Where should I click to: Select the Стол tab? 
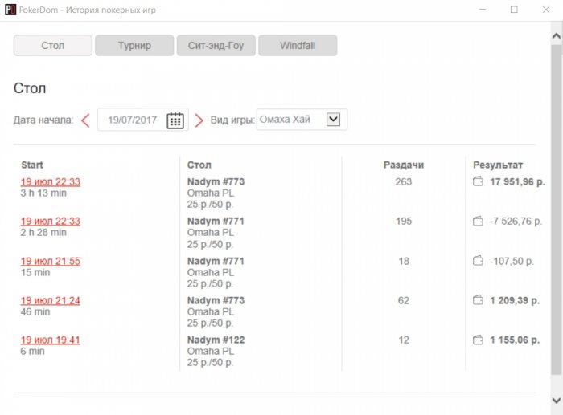click(x=53, y=46)
